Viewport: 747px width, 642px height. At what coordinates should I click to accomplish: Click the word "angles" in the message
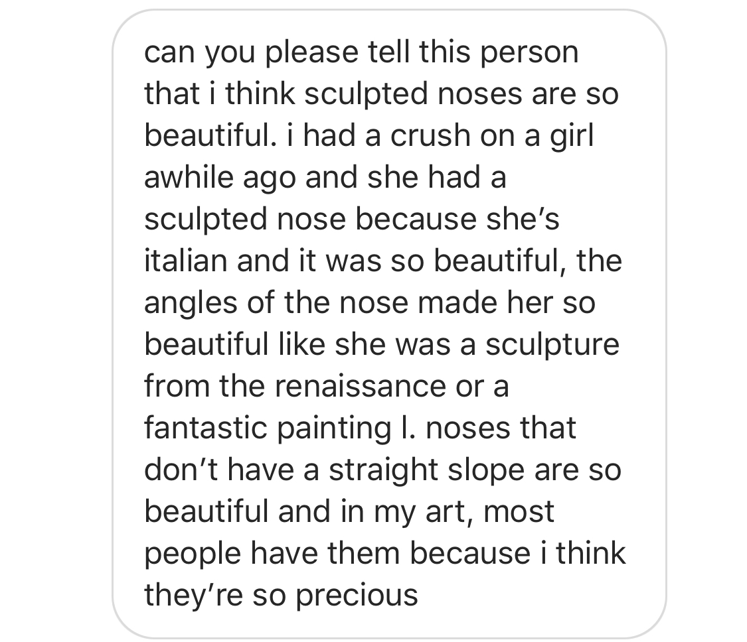182,303
